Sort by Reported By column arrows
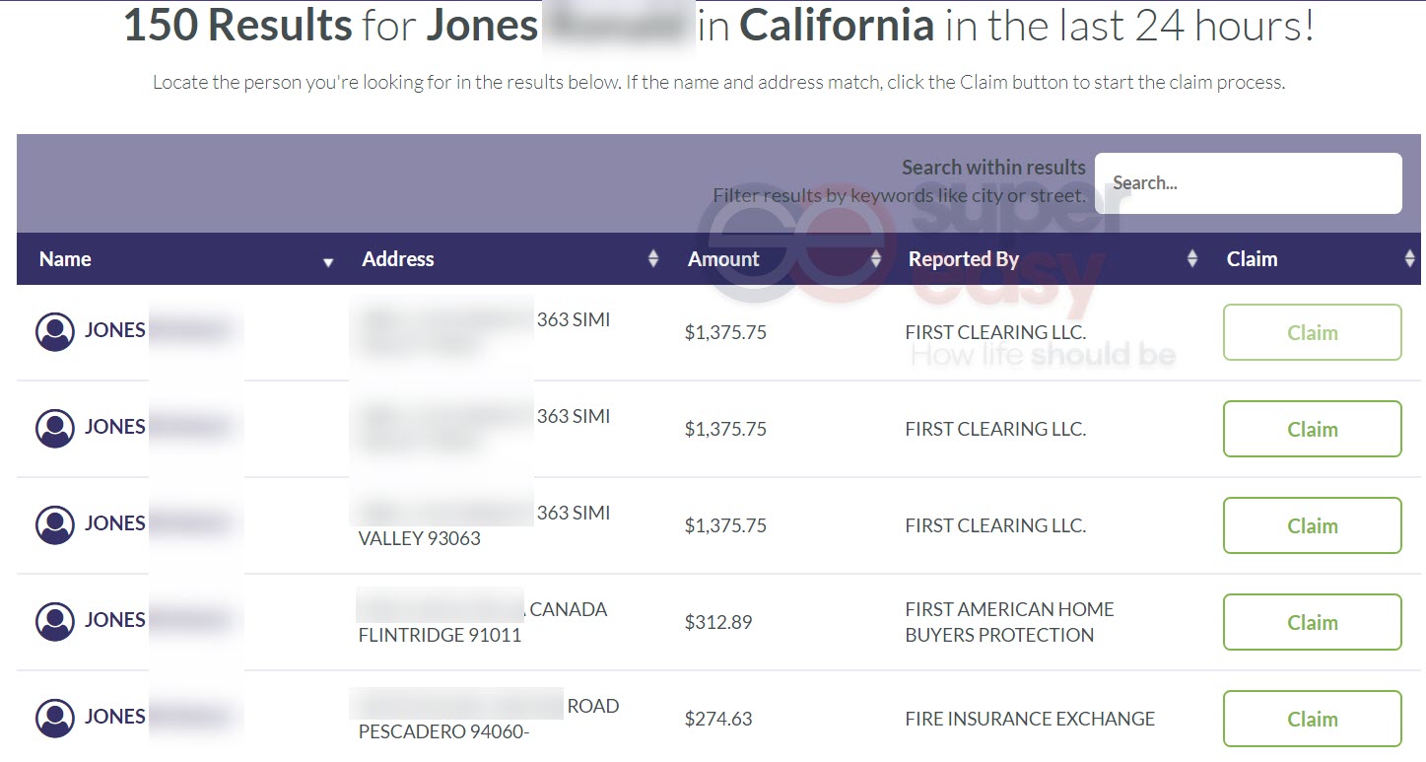The image size is (1426, 762). tap(1192, 259)
